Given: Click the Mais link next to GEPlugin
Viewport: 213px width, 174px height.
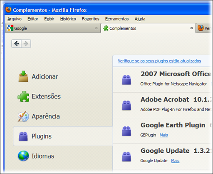Looking at the screenshot, I should click(164, 135).
